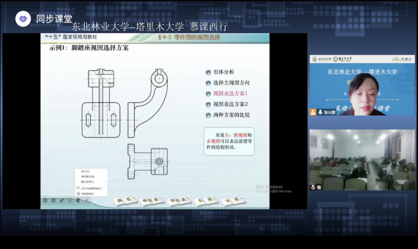Click the 章目录 book button
The image size is (418, 249).
pyautogui.click(x=152, y=201)
